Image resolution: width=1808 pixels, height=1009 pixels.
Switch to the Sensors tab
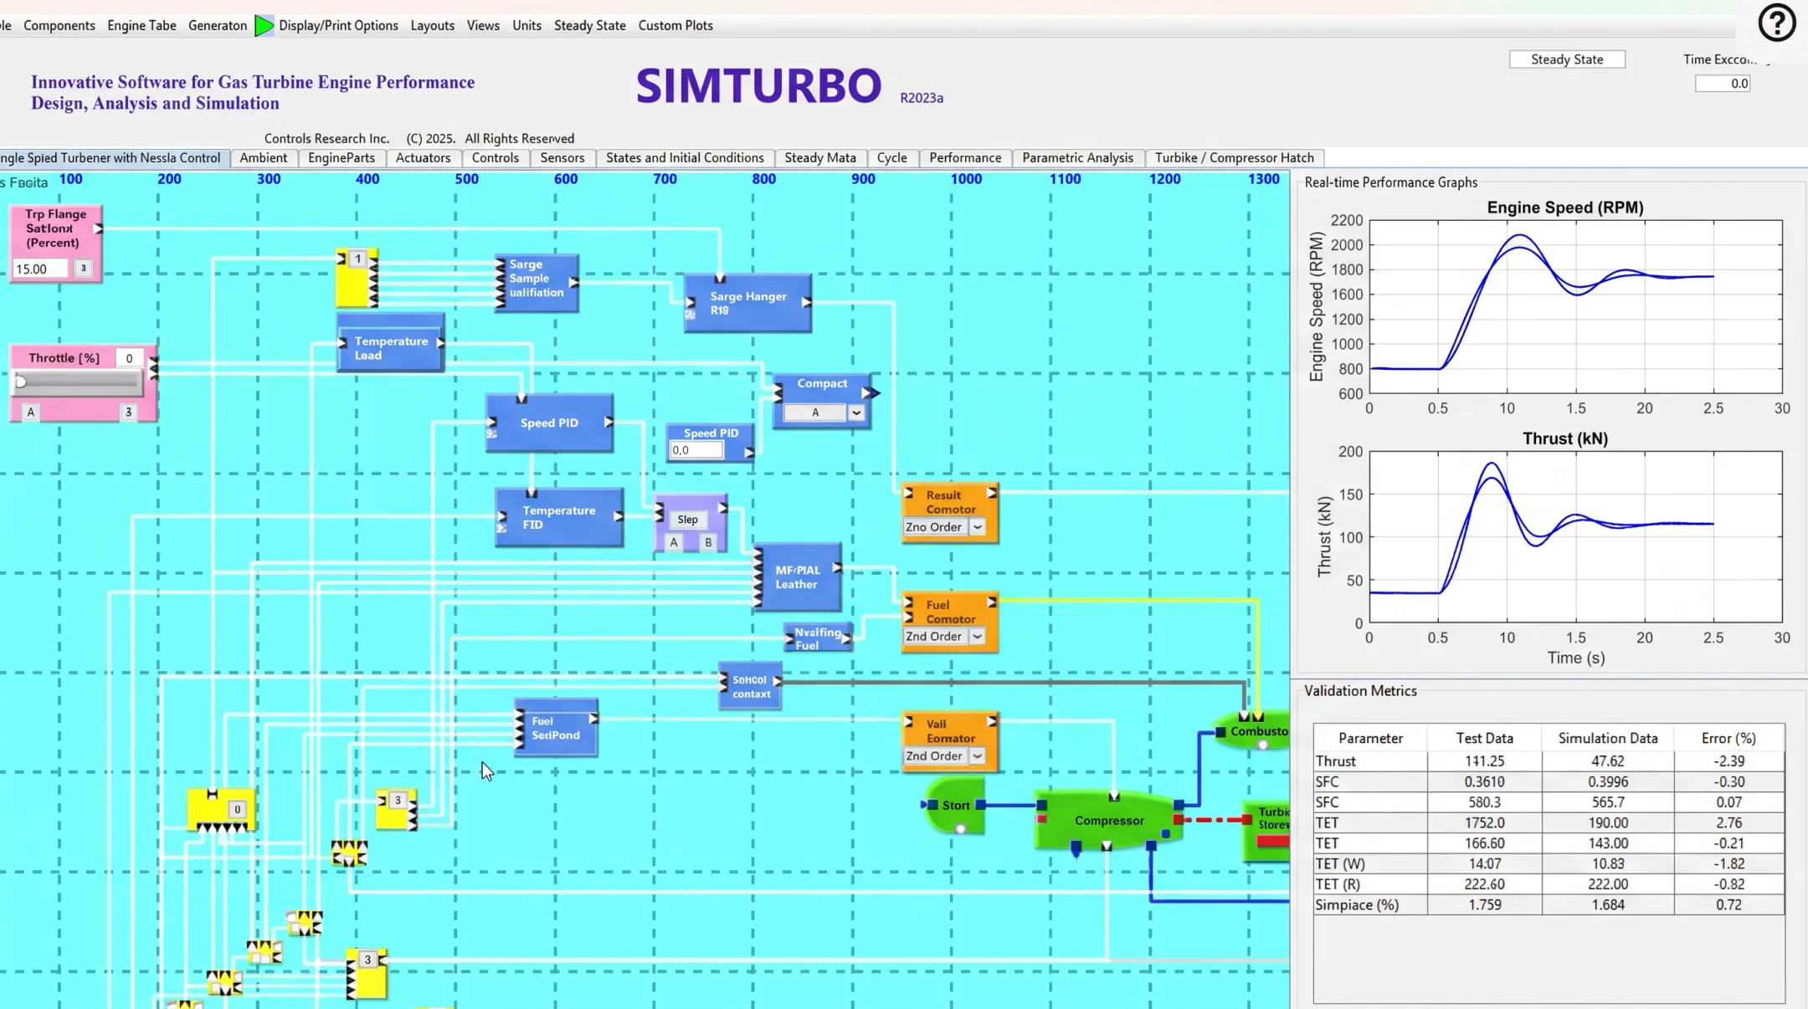(x=562, y=157)
